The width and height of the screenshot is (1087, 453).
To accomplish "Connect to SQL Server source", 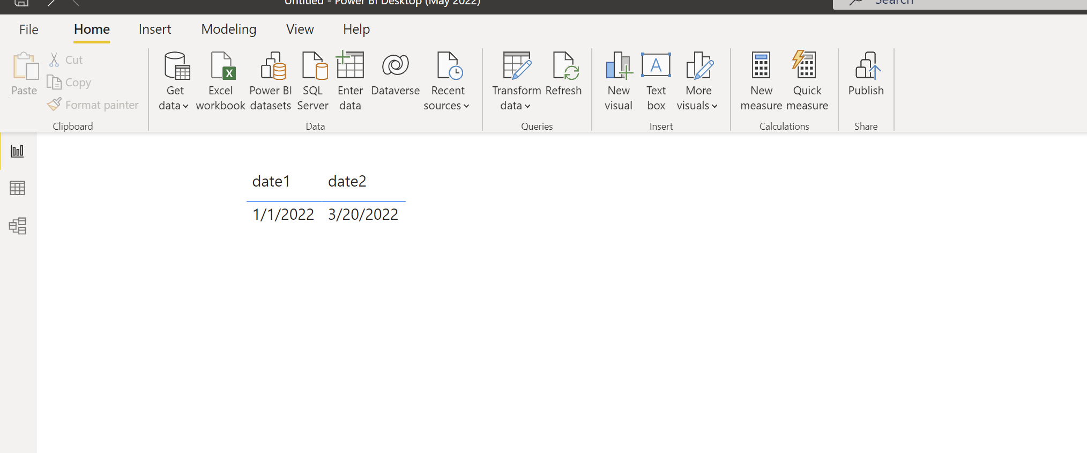I will [313, 81].
